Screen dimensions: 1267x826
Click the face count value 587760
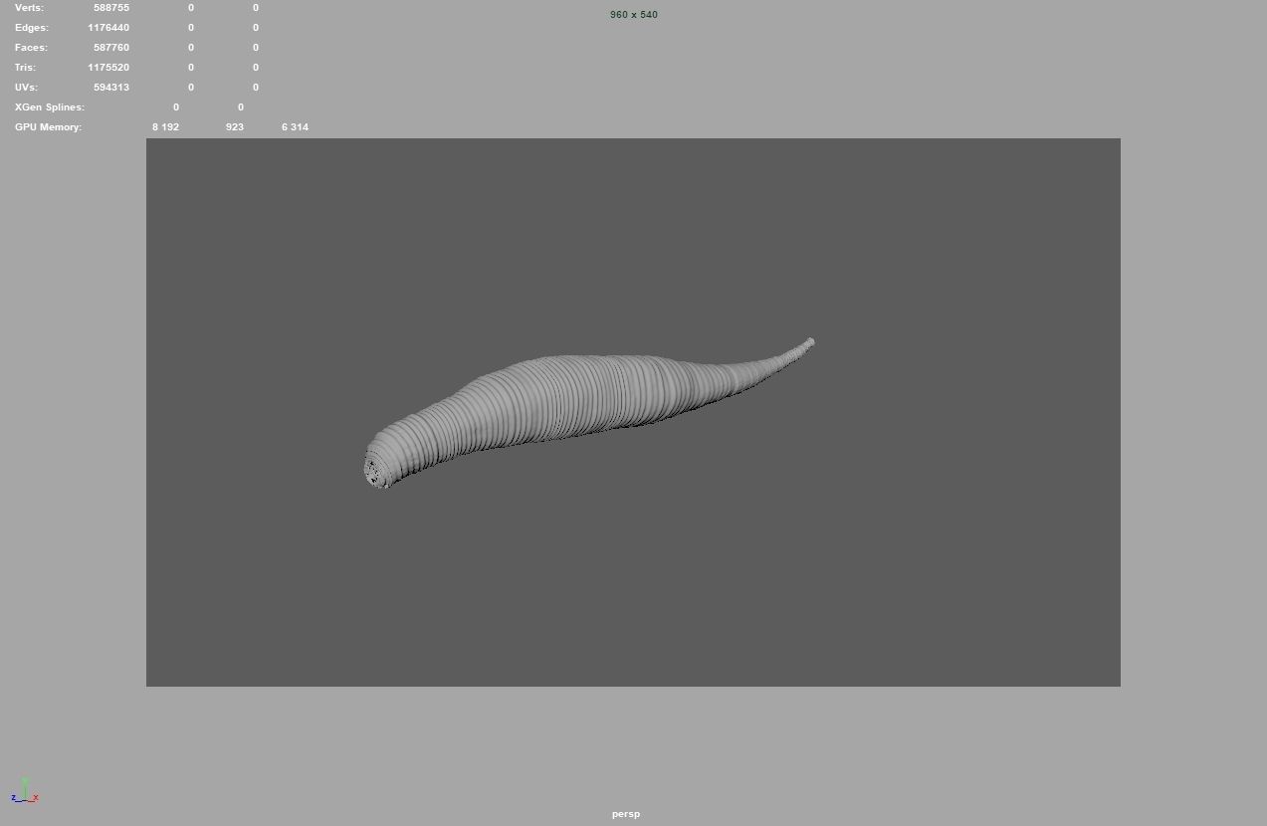(111, 48)
